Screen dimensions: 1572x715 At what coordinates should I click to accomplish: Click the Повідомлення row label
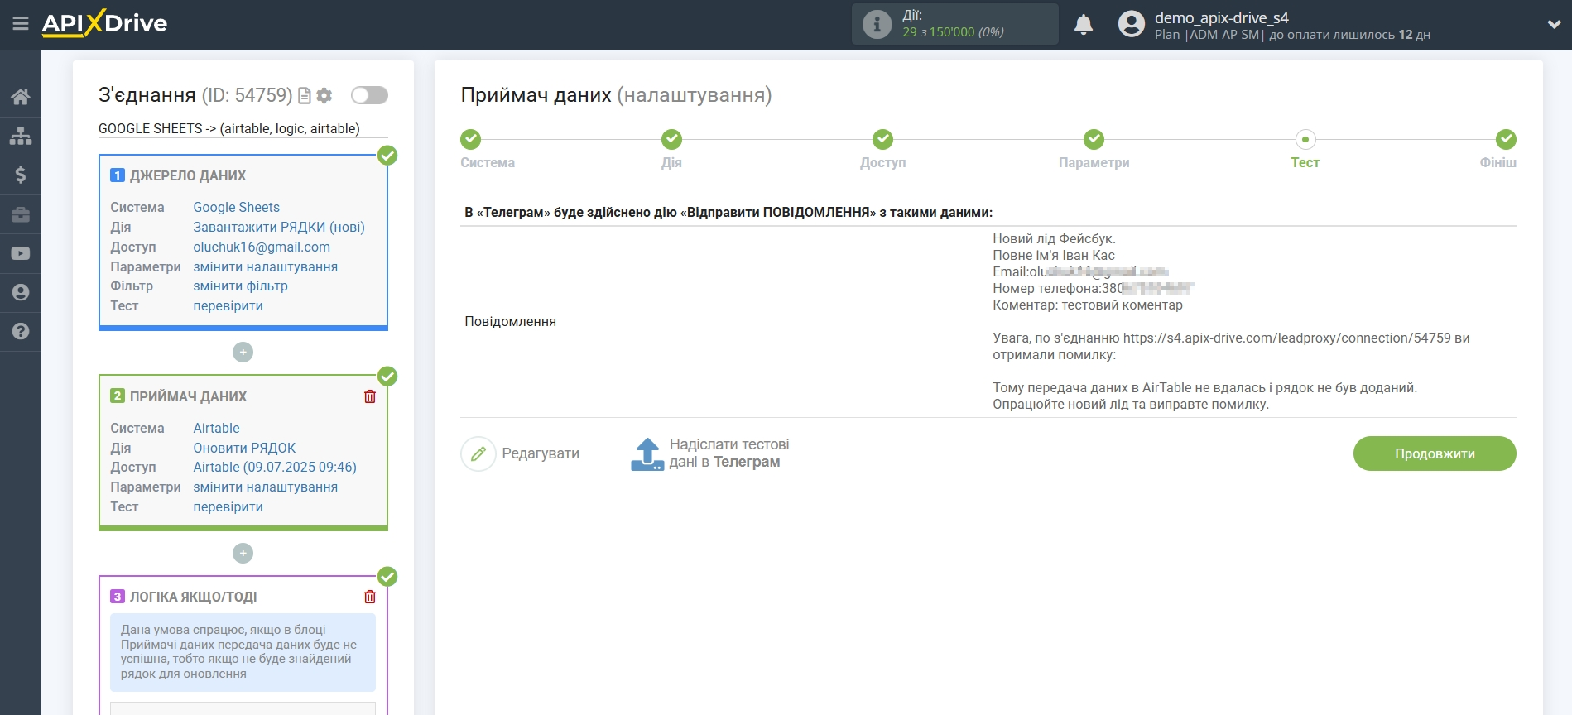(510, 321)
